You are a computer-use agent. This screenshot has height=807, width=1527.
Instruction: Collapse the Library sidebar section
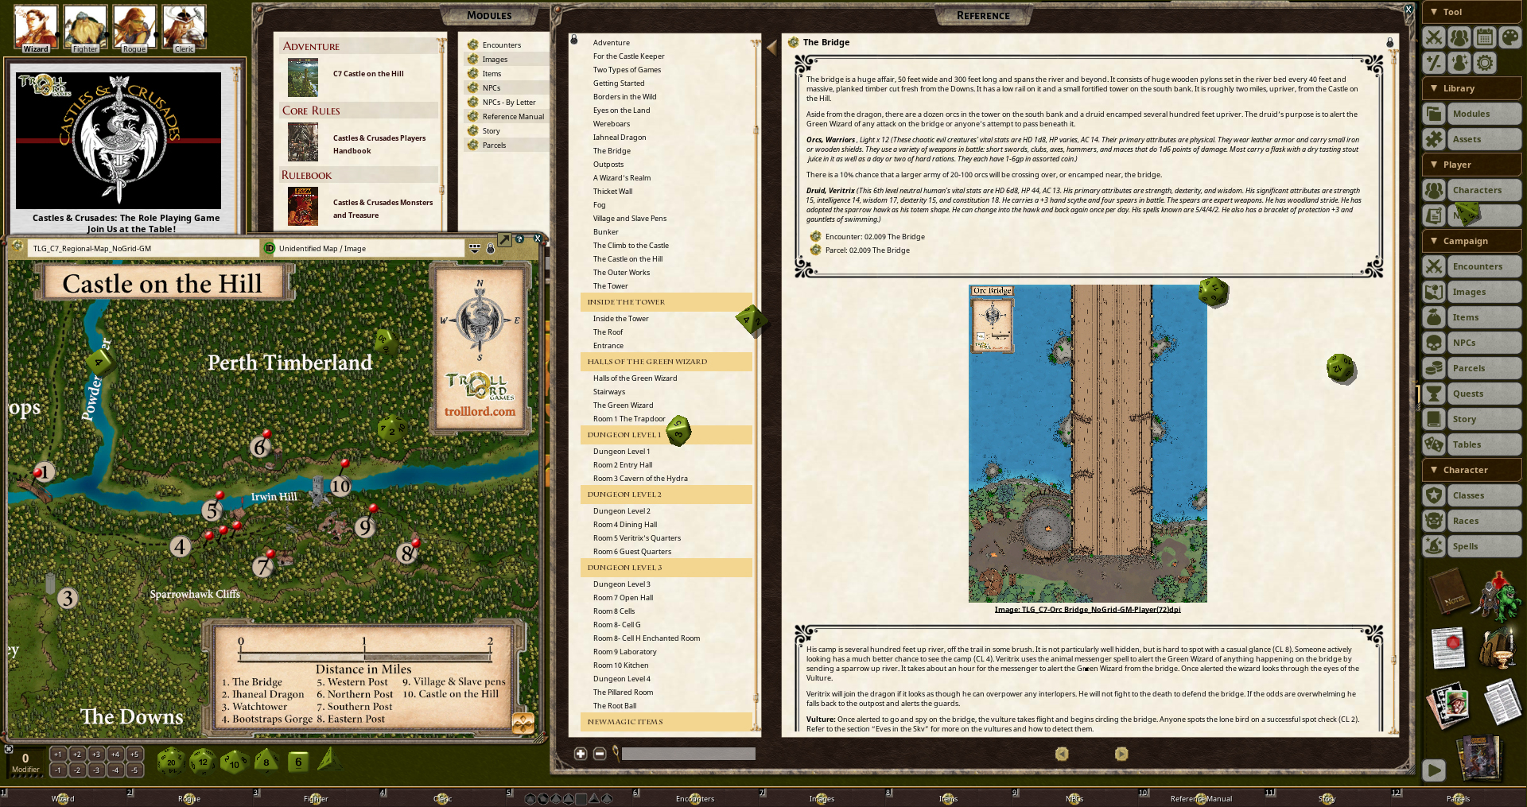tap(1472, 88)
